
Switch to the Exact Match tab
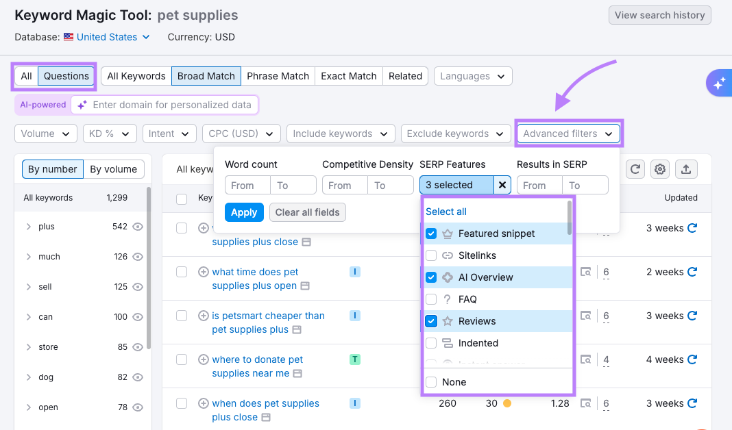pyautogui.click(x=348, y=77)
